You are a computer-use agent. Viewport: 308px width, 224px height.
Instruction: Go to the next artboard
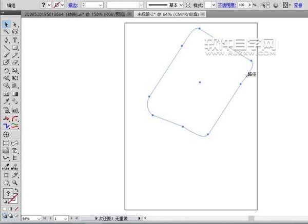tap(71, 218)
